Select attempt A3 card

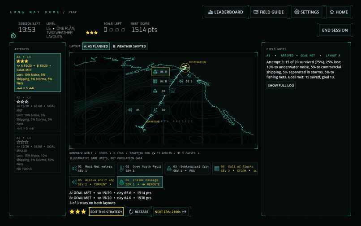[x=38, y=72]
